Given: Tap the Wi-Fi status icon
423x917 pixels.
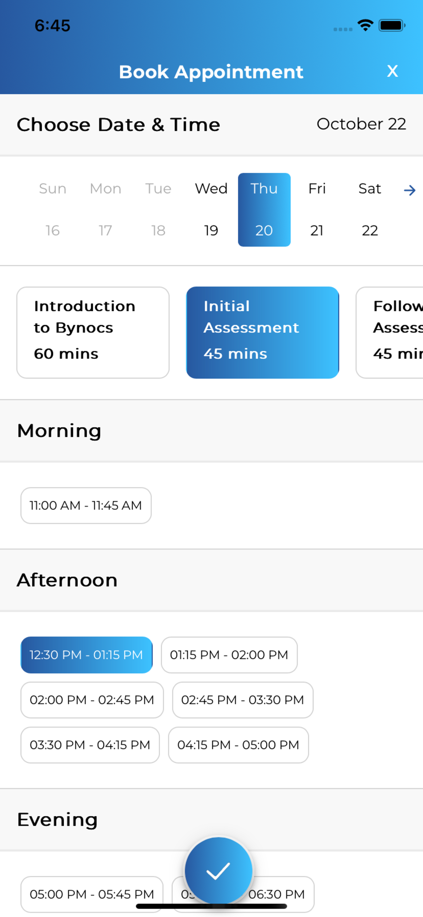Looking at the screenshot, I should (365, 25).
